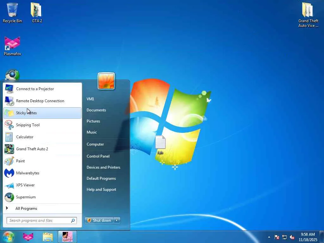Click the Shut down button

coord(99,221)
